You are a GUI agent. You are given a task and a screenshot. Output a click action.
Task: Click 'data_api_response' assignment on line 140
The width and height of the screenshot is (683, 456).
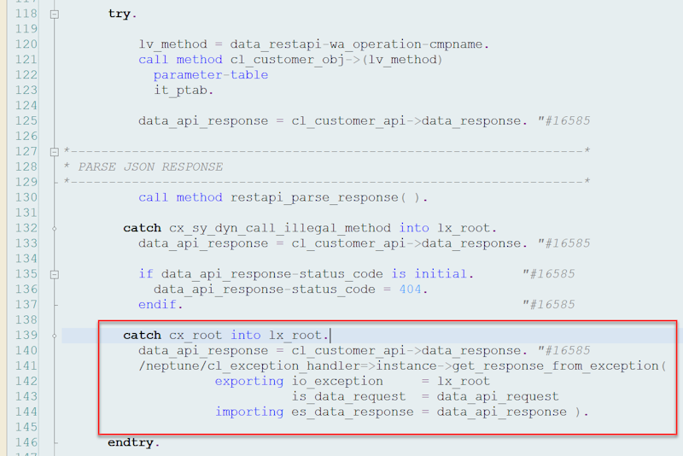point(203,351)
